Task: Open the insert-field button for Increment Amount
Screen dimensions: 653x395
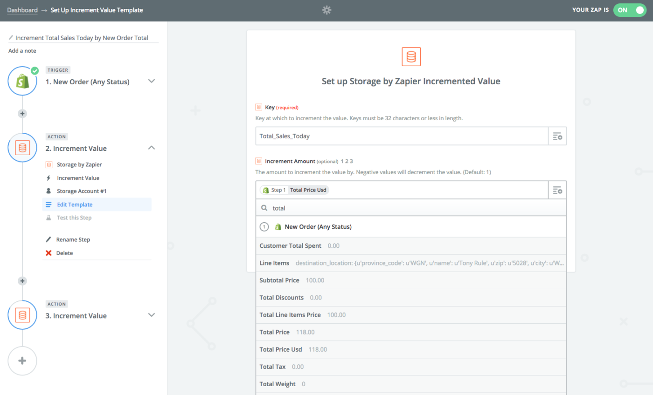Action: 557,190
